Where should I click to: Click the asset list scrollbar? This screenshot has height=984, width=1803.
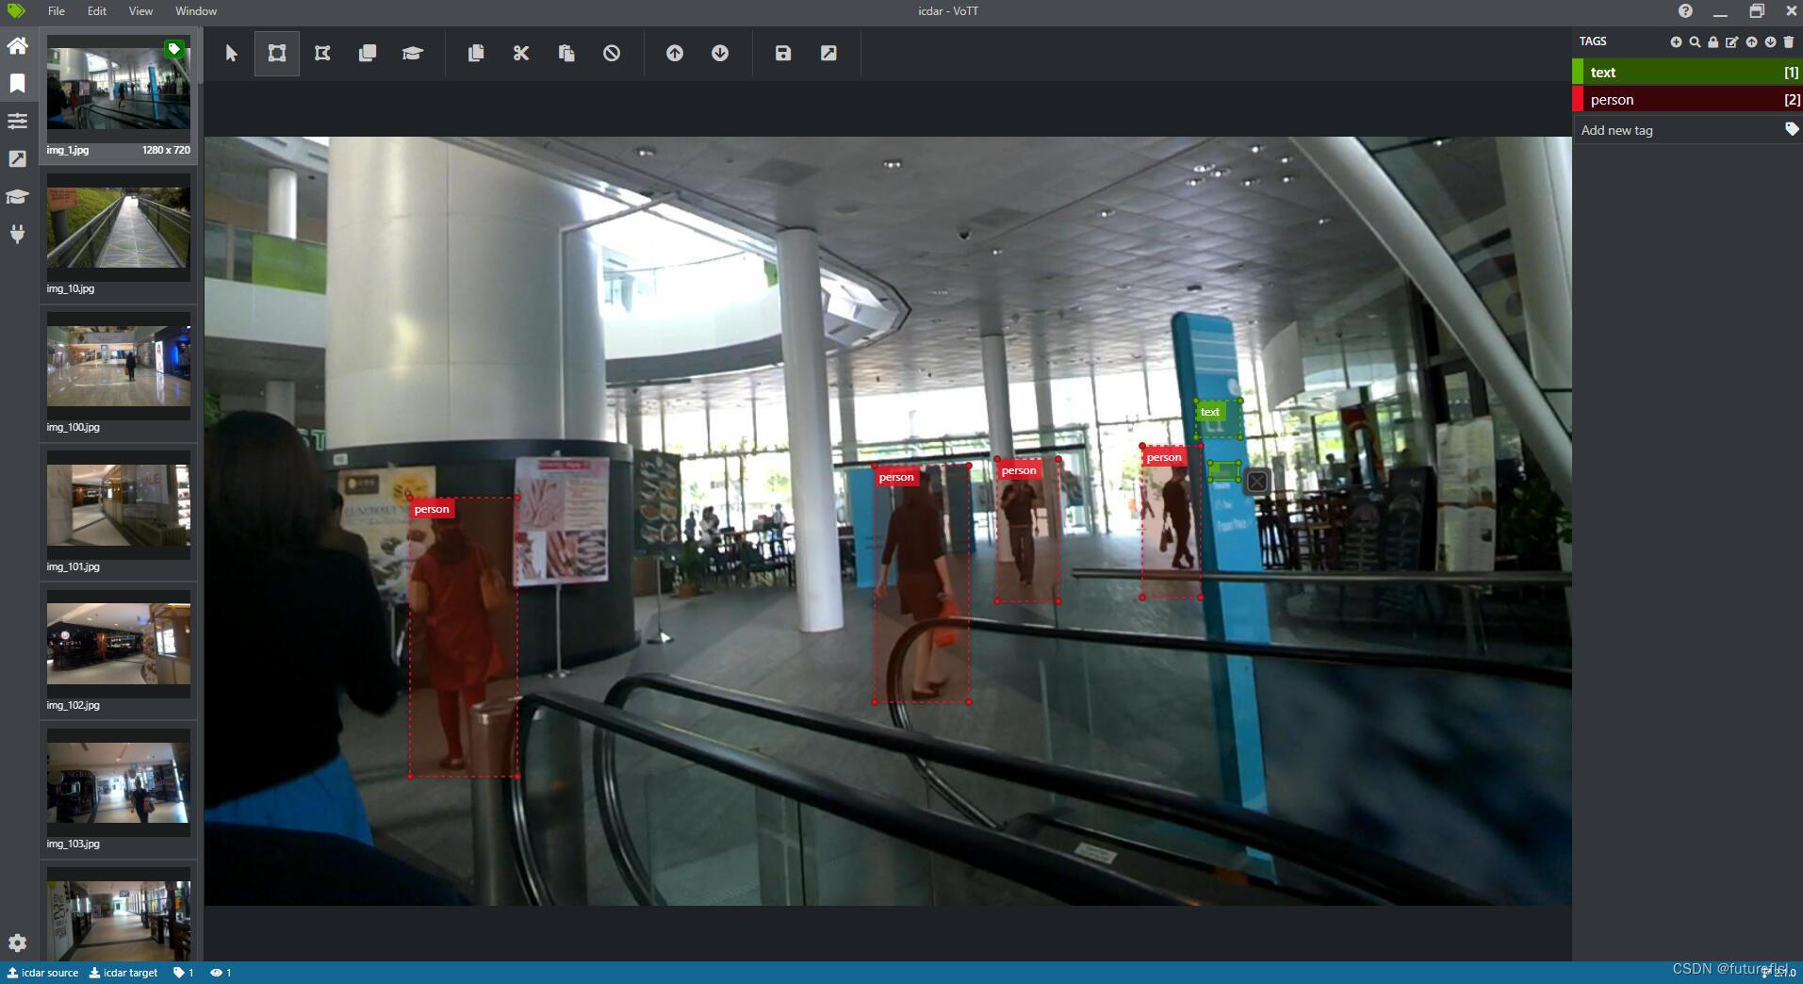pyautogui.click(x=200, y=55)
